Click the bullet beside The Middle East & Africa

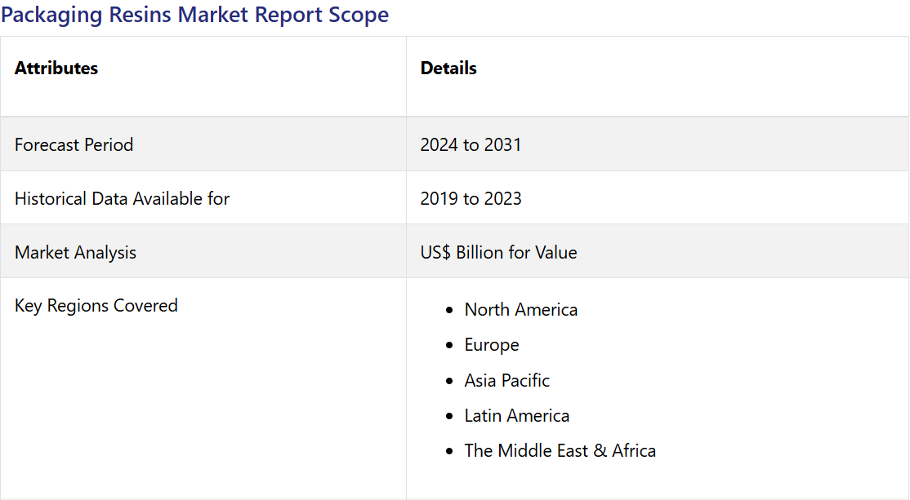click(449, 451)
